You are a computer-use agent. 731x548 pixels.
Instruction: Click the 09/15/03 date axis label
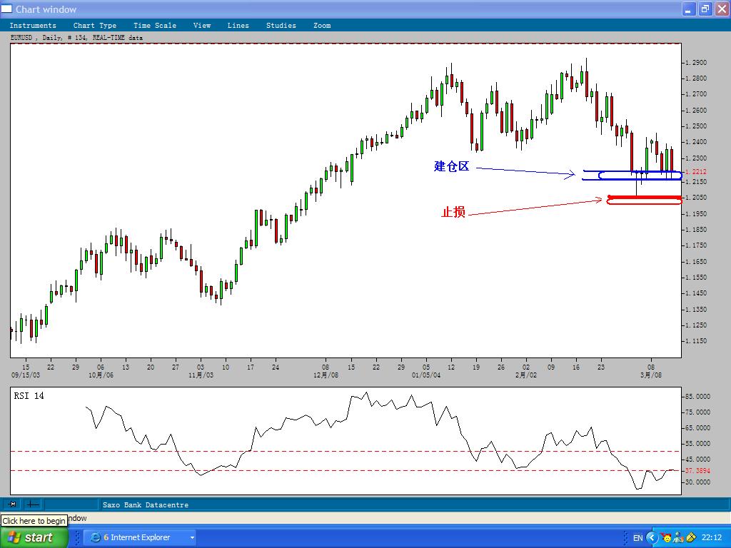[x=26, y=375]
